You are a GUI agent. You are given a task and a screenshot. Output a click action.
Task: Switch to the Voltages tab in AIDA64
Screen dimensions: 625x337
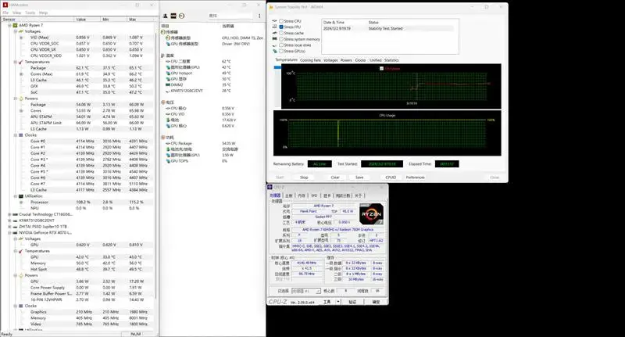tap(330, 60)
